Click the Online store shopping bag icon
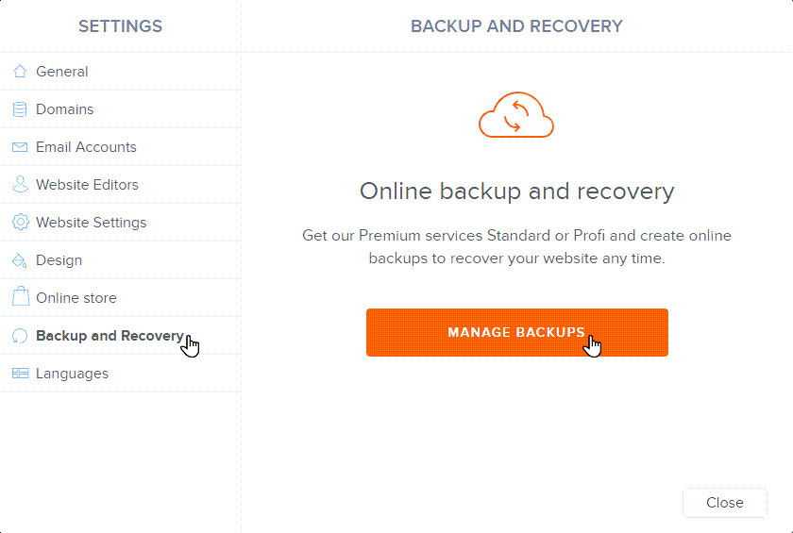The image size is (793, 533). pos(20,298)
